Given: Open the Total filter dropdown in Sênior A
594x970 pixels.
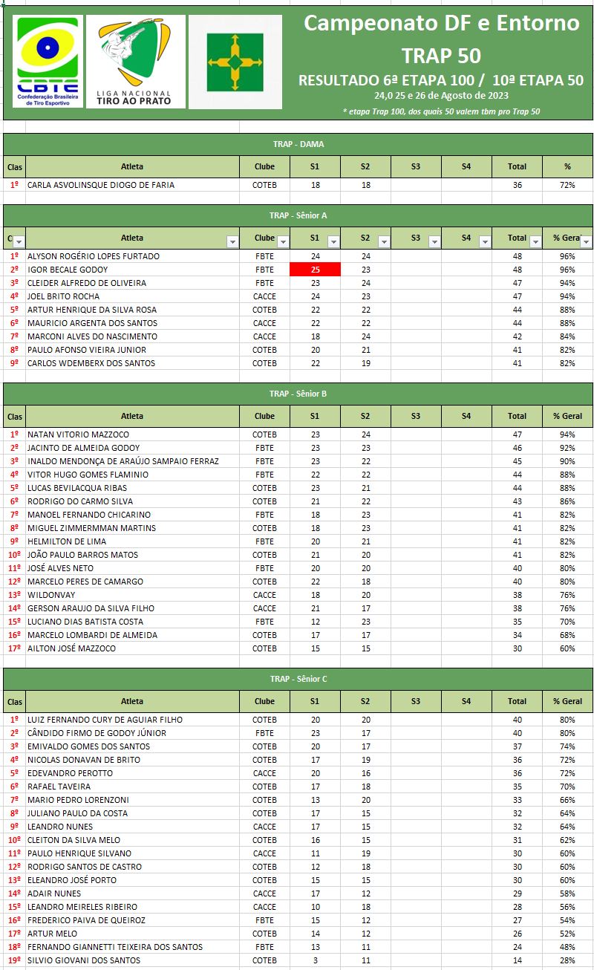Looking at the screenshot, I should (535, 241).
